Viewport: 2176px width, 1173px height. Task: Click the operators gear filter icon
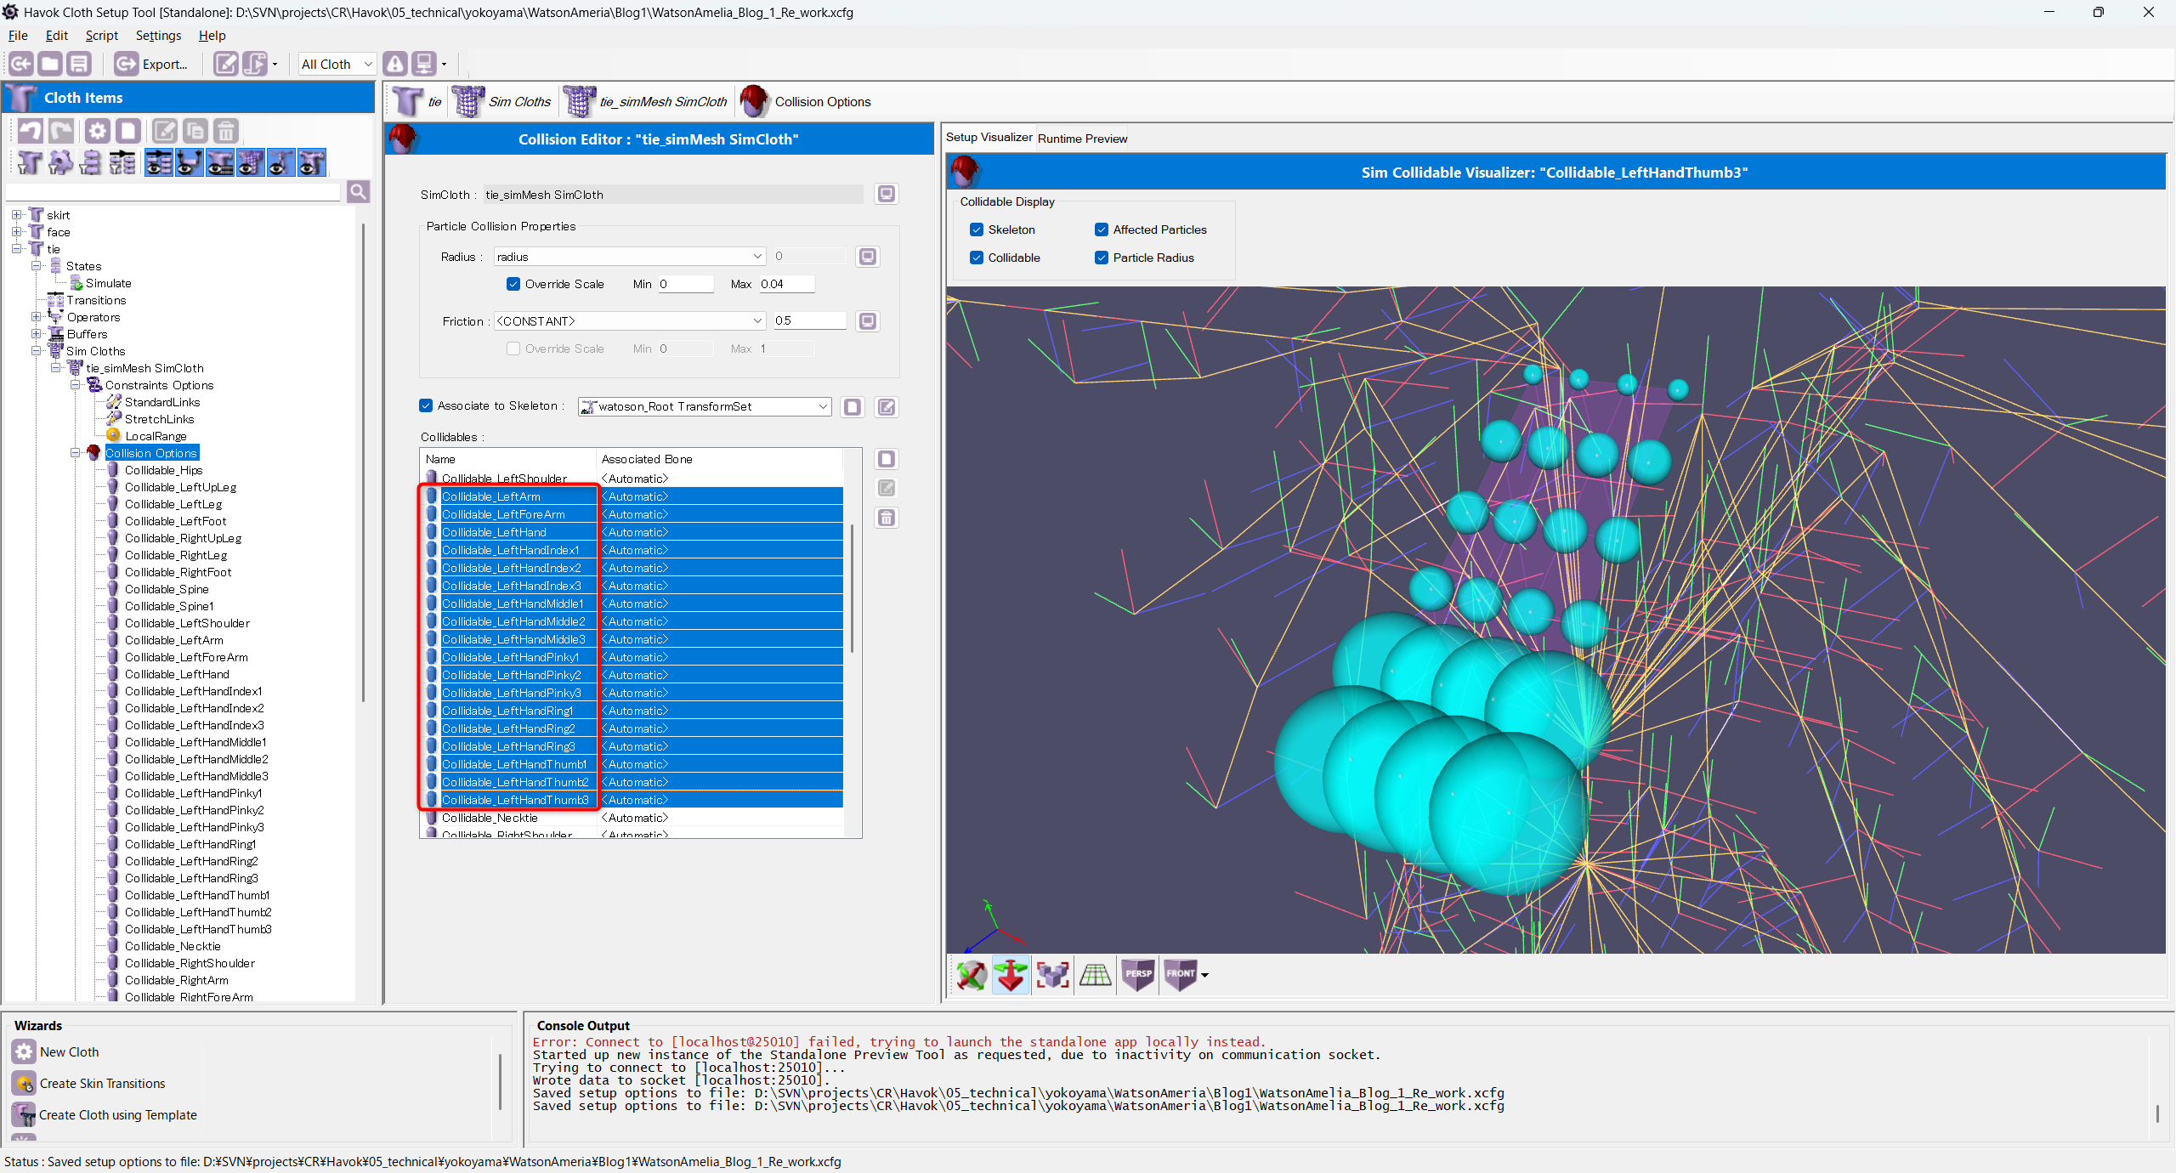(x=60, y=162)
